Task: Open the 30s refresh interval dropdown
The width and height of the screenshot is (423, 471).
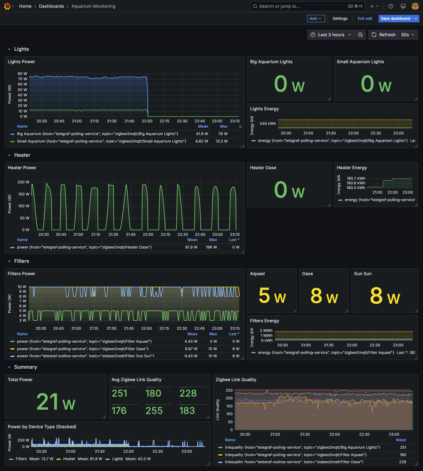Action: pyautogui.click(x=408, y=34)
